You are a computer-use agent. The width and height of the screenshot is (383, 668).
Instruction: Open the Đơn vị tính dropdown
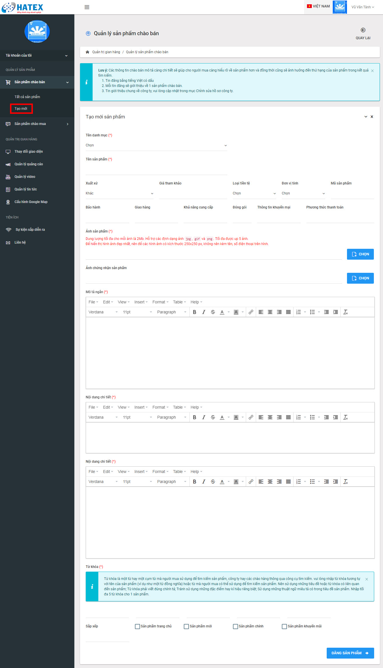click(x=303, y=193)
